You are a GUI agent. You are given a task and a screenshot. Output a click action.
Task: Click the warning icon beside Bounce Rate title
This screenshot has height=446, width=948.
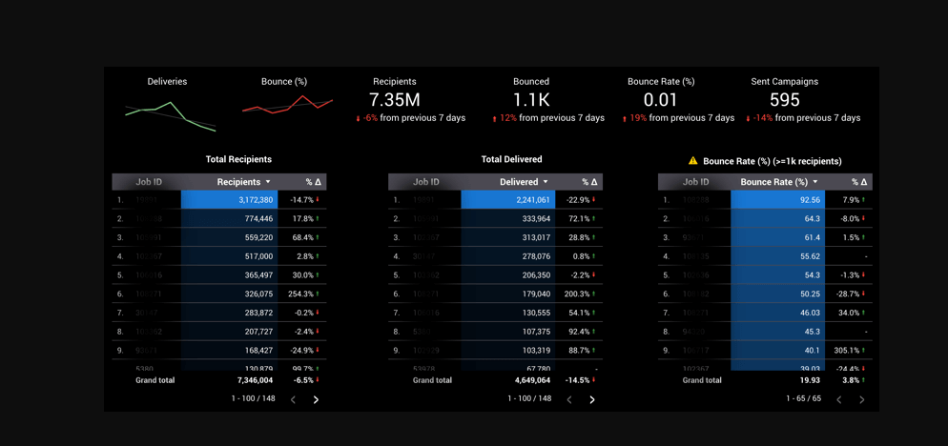[692, 161]
